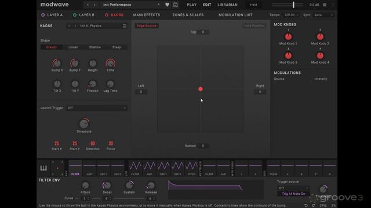Viewport: 371px width, 208px height.
Task: Click the Direction value 60
Action: 93,143
